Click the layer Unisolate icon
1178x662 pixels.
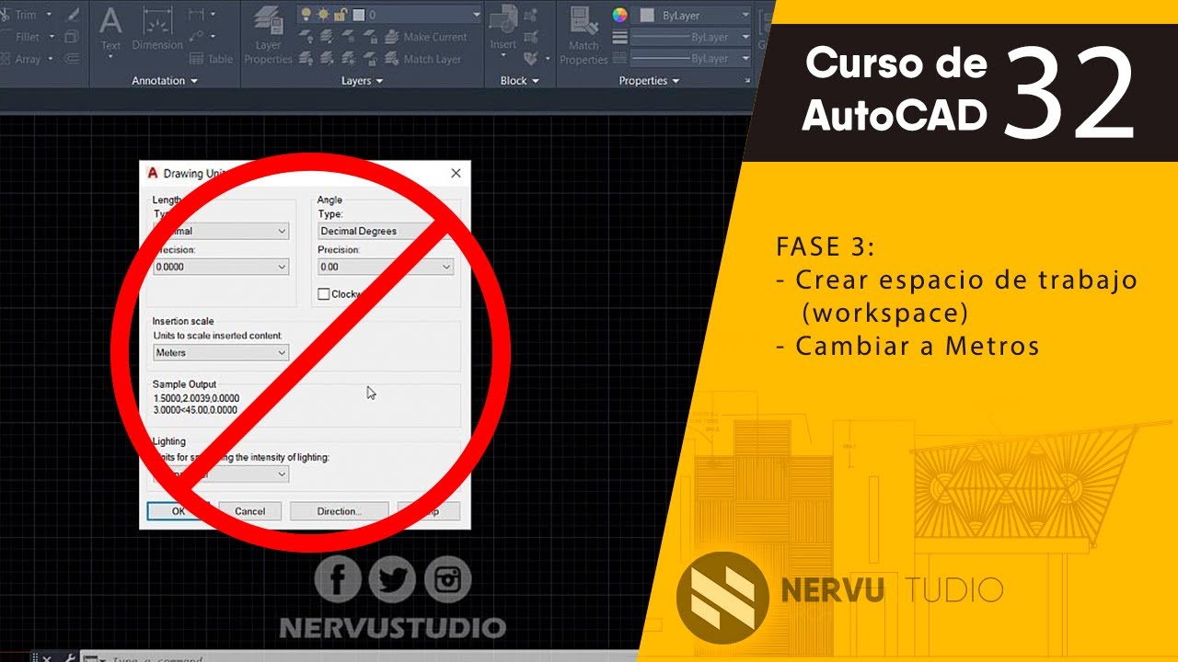coord(327,59)
